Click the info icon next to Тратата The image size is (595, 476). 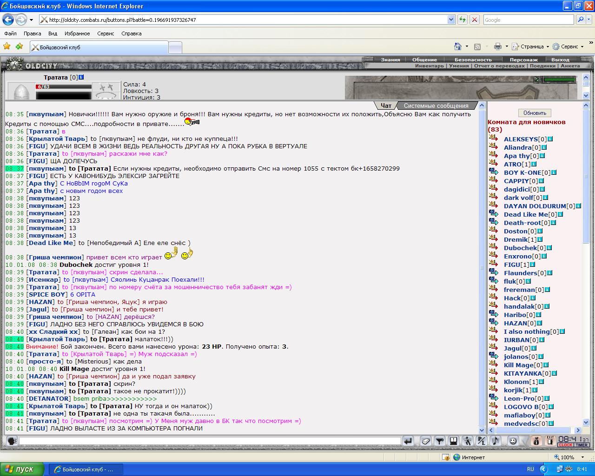click(81, 77)
